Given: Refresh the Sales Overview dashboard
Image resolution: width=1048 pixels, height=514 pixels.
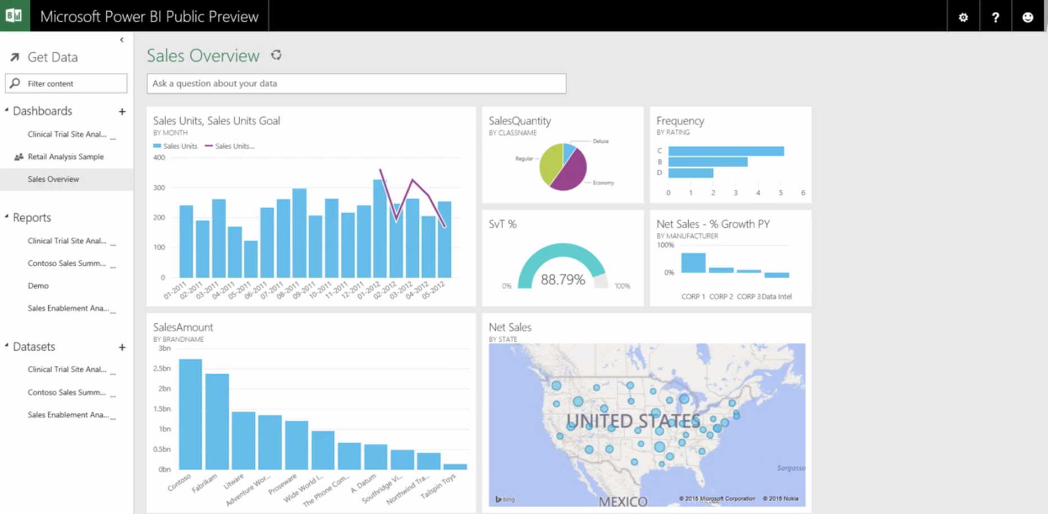Looking at the screenshot, I should pos(276,55).
